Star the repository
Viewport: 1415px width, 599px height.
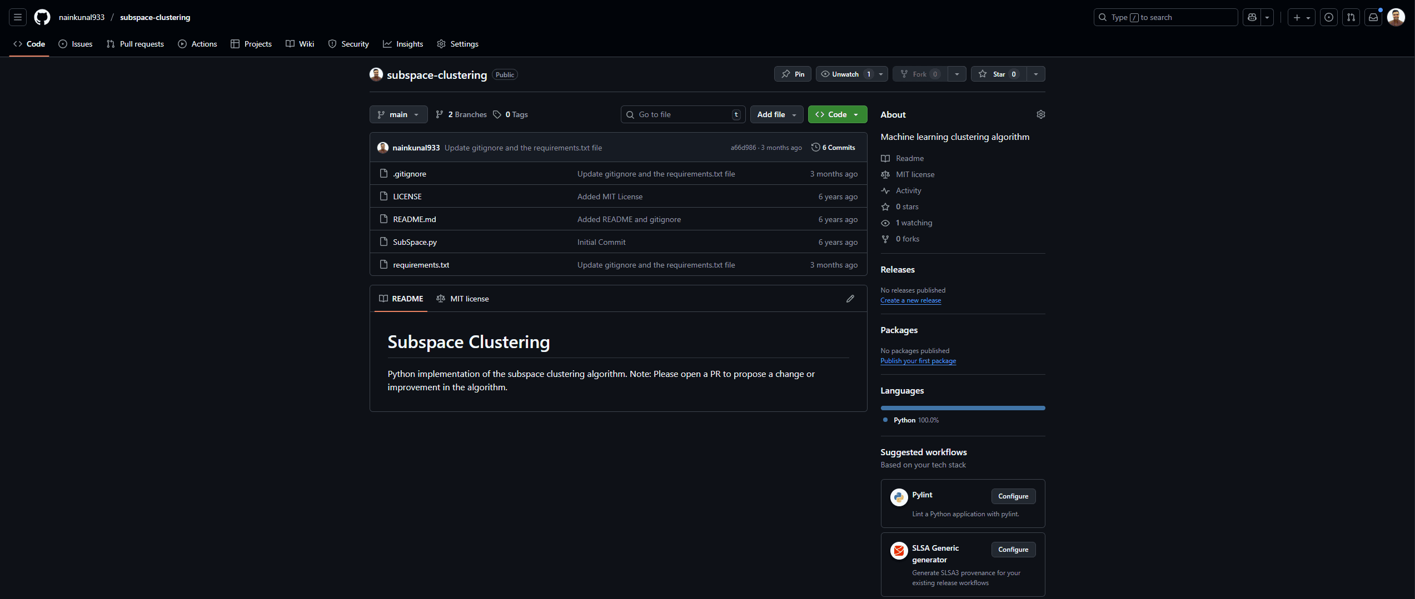[x=998, y=74]
